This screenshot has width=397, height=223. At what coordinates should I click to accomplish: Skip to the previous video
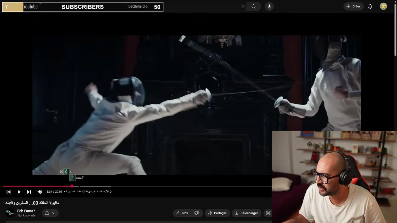click(9, 192)
